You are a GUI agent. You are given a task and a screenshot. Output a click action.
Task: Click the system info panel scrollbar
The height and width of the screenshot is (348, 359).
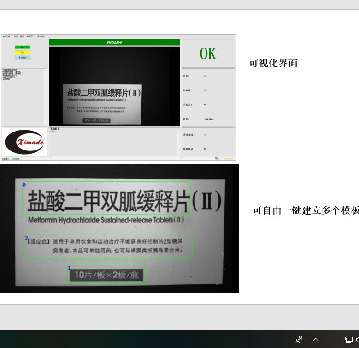pos(178,142)
